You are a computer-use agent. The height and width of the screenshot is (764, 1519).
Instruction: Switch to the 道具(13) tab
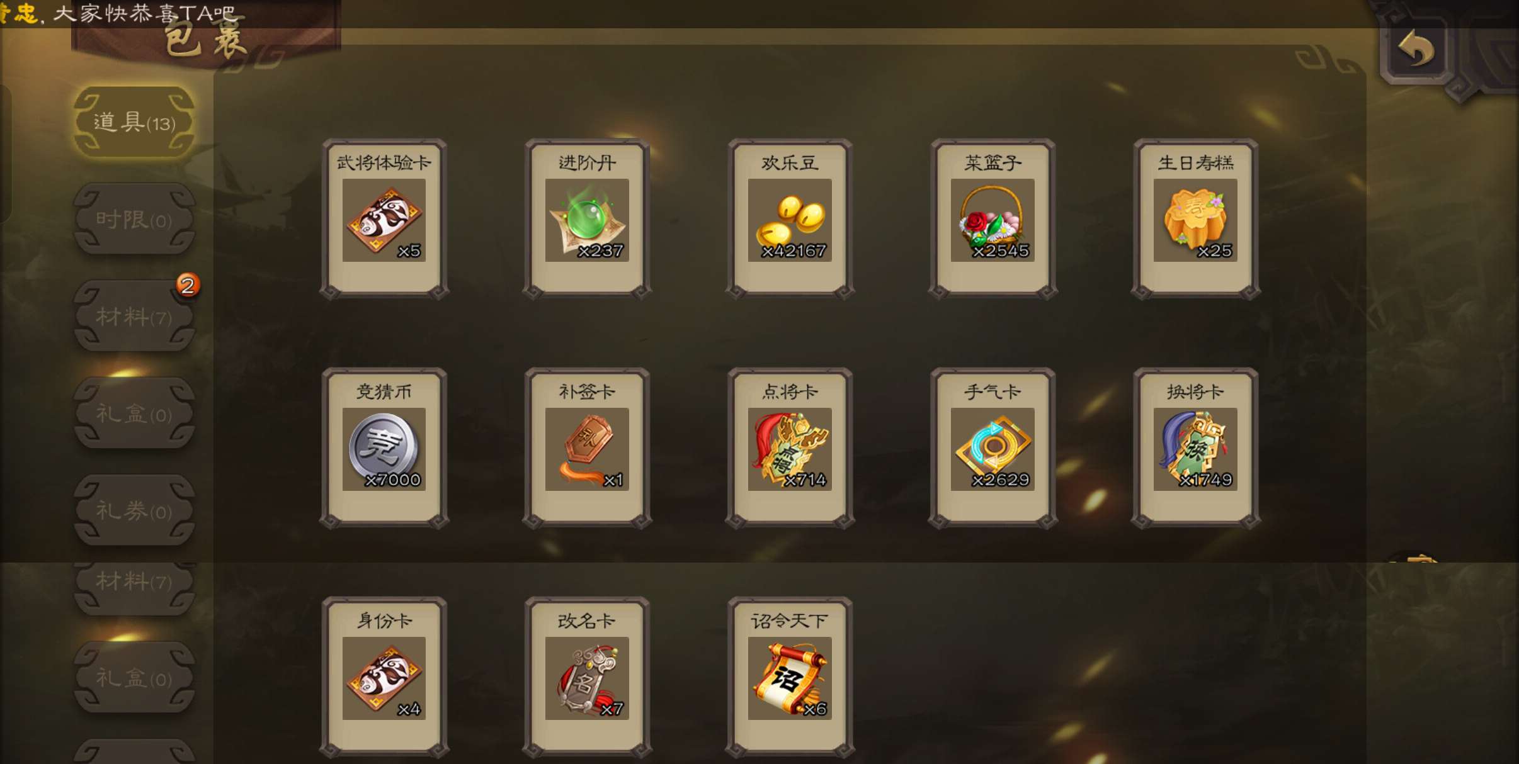pos(134,122)
